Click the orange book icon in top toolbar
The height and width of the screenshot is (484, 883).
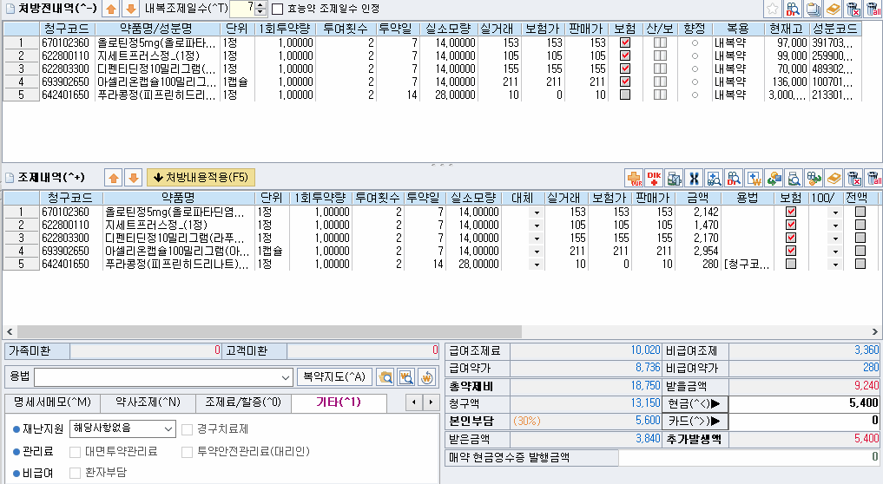click(x=832, y=10)
